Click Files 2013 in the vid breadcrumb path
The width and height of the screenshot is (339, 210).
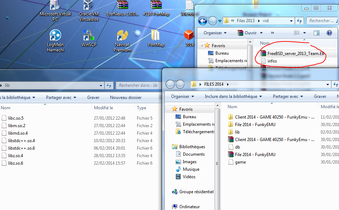tap(246, 21)
